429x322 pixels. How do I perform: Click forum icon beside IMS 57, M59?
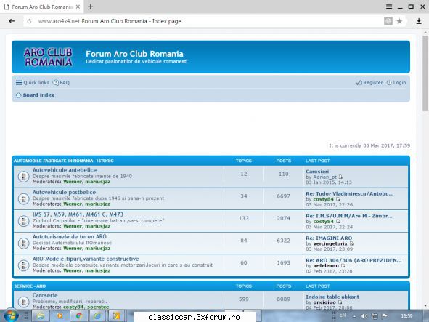(23, 221)
